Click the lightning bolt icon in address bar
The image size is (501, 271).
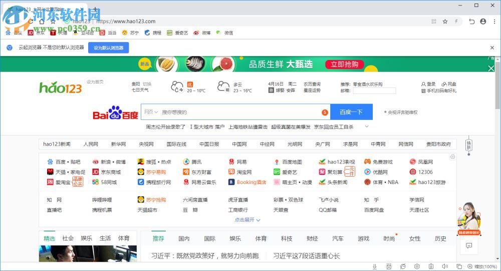click(456, 21)
